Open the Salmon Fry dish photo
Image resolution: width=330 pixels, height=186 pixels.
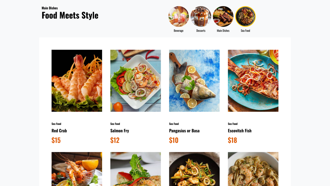136,81
